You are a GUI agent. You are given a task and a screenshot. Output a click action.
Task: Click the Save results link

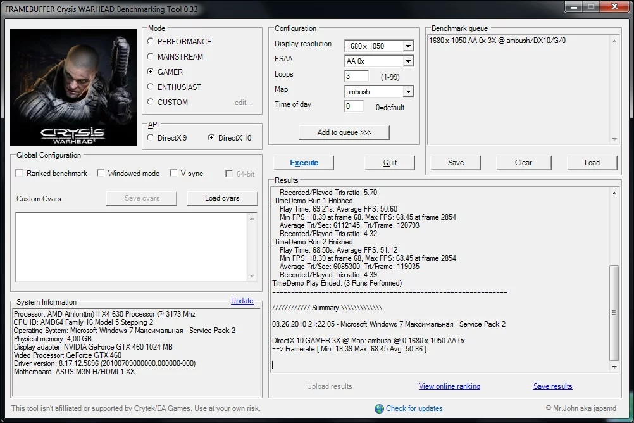point(552,386)
